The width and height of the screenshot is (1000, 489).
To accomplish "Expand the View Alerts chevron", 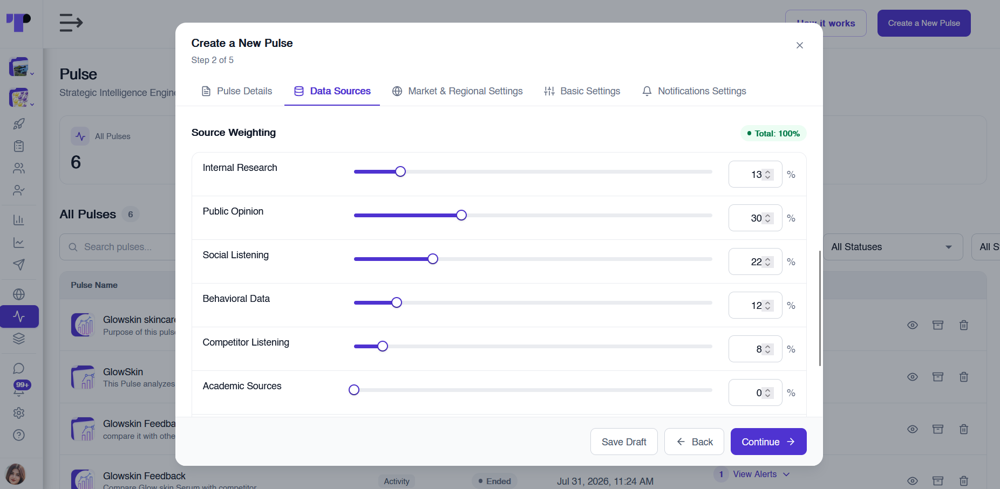I will point(786,474).
